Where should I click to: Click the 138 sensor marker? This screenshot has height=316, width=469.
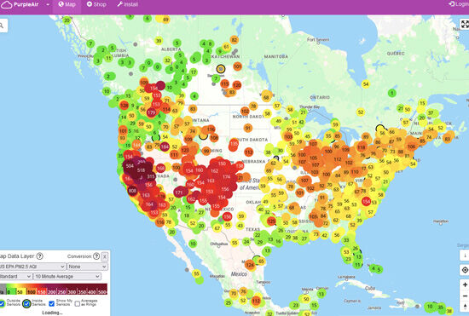coord(240,165)
